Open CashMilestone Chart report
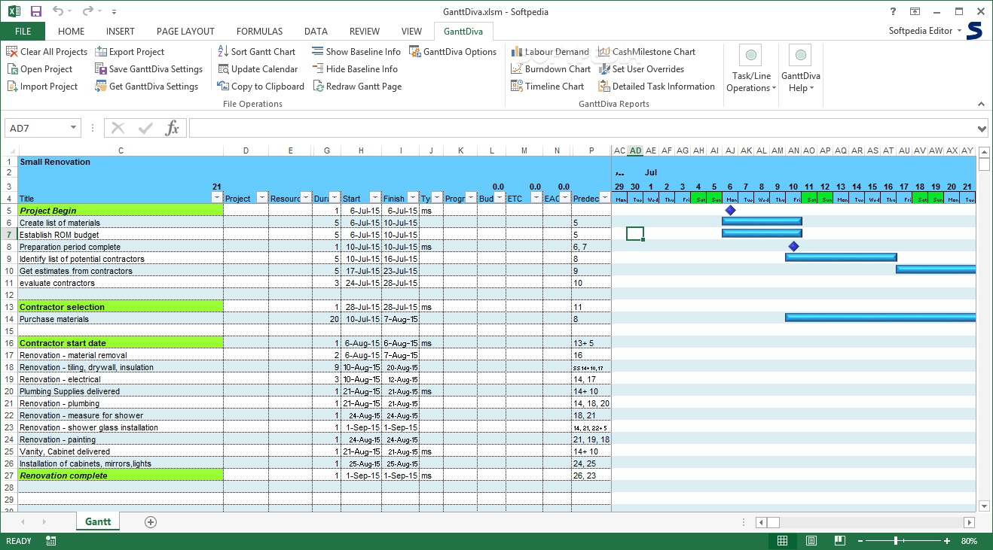Image resolution: width=993 pixels, height=550 pixels. click(647, 52)
